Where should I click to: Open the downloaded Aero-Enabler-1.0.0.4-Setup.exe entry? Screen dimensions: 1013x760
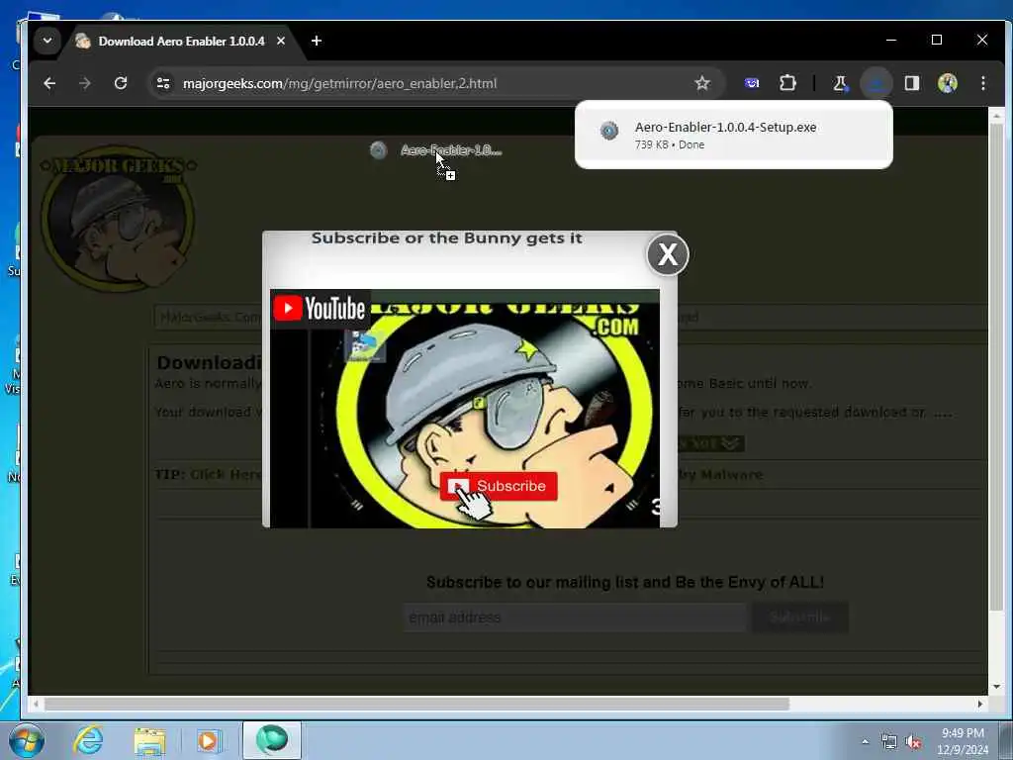pos(733,135)
